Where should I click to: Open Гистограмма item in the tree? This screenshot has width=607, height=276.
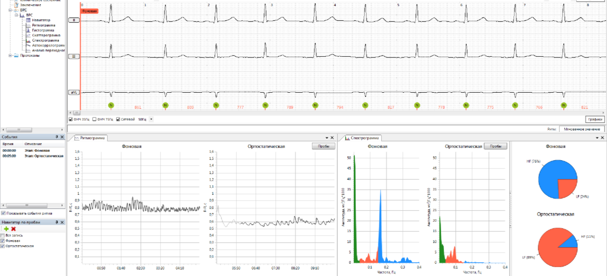[x=43, y=30]
